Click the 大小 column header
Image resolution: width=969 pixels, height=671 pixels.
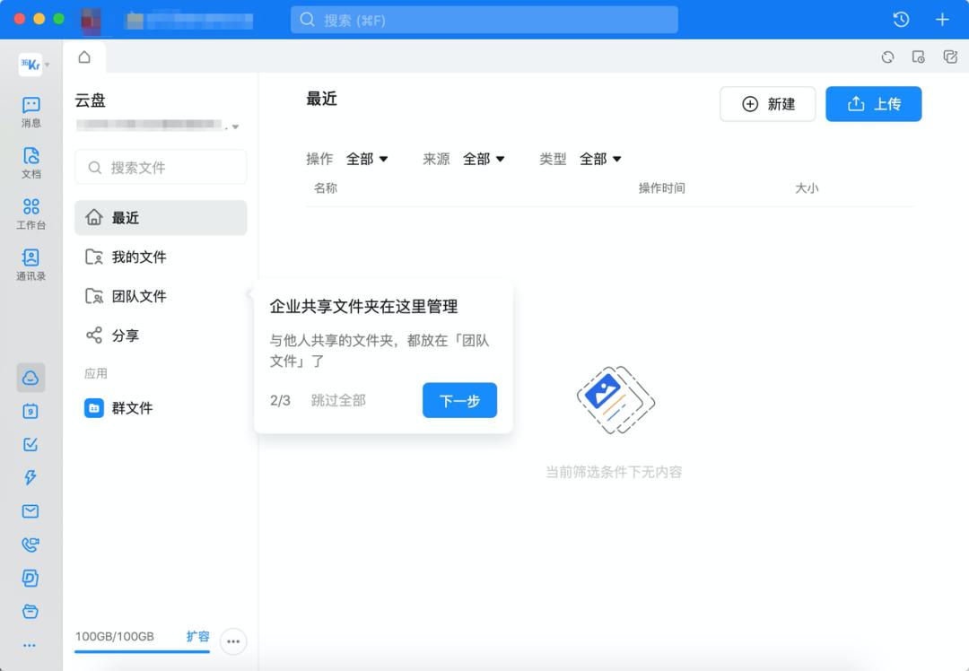pos(807,187)
